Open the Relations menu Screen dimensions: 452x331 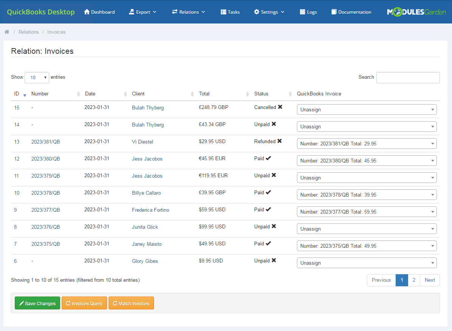(188, 12)
